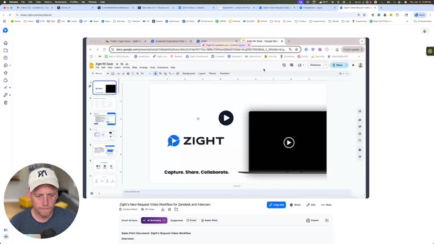The height and width of the screenshot is (244, 434).
Task: Open the Home icon in Zight sidebar
Action: [5, 43]
